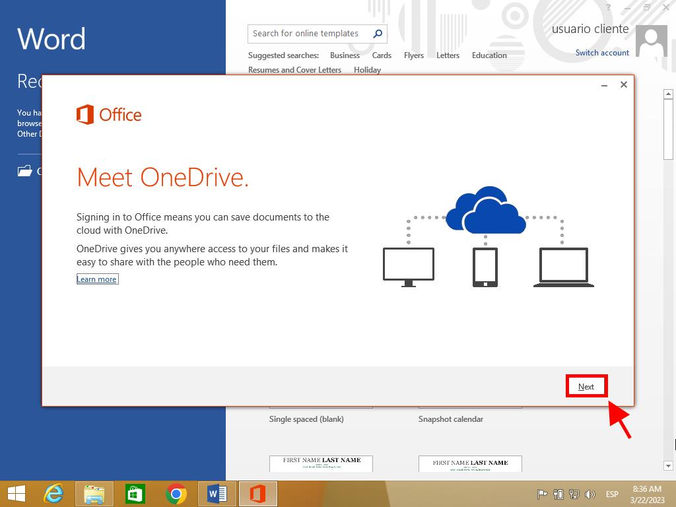
Task: Open Google Chrome from the taskbar
Action: 176,494
